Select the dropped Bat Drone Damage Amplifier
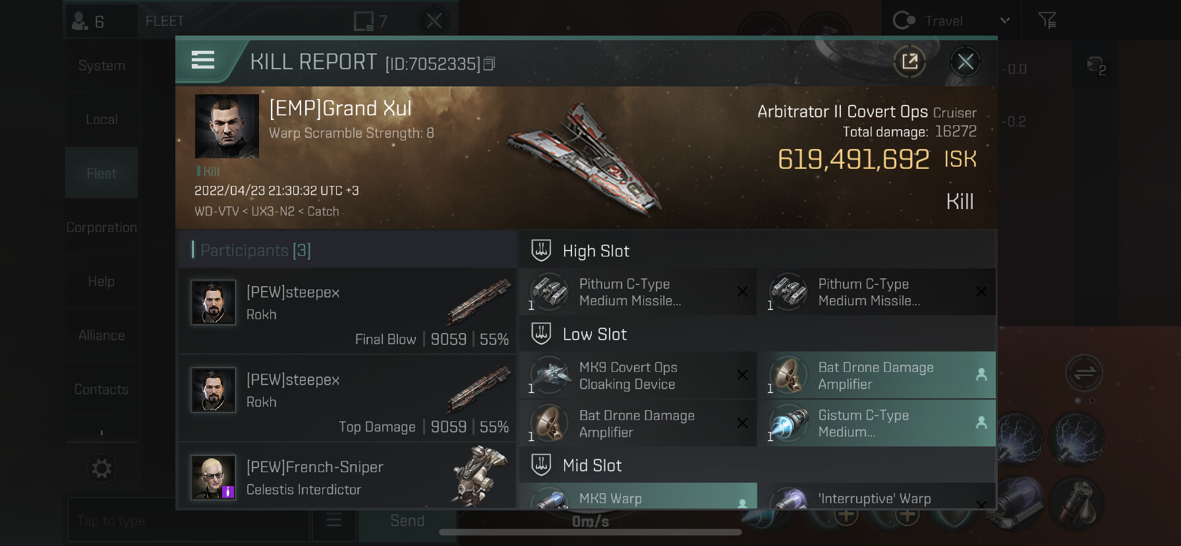The height and width of the screenshot is (546, 1181). 877,375
